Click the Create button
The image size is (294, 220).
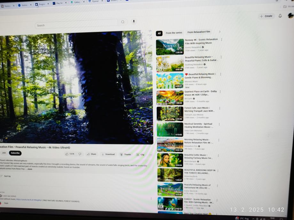click(266, 16)
